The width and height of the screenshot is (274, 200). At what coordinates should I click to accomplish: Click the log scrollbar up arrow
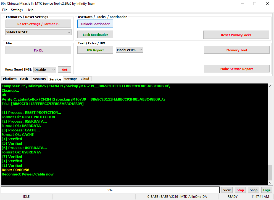point(270,86)
